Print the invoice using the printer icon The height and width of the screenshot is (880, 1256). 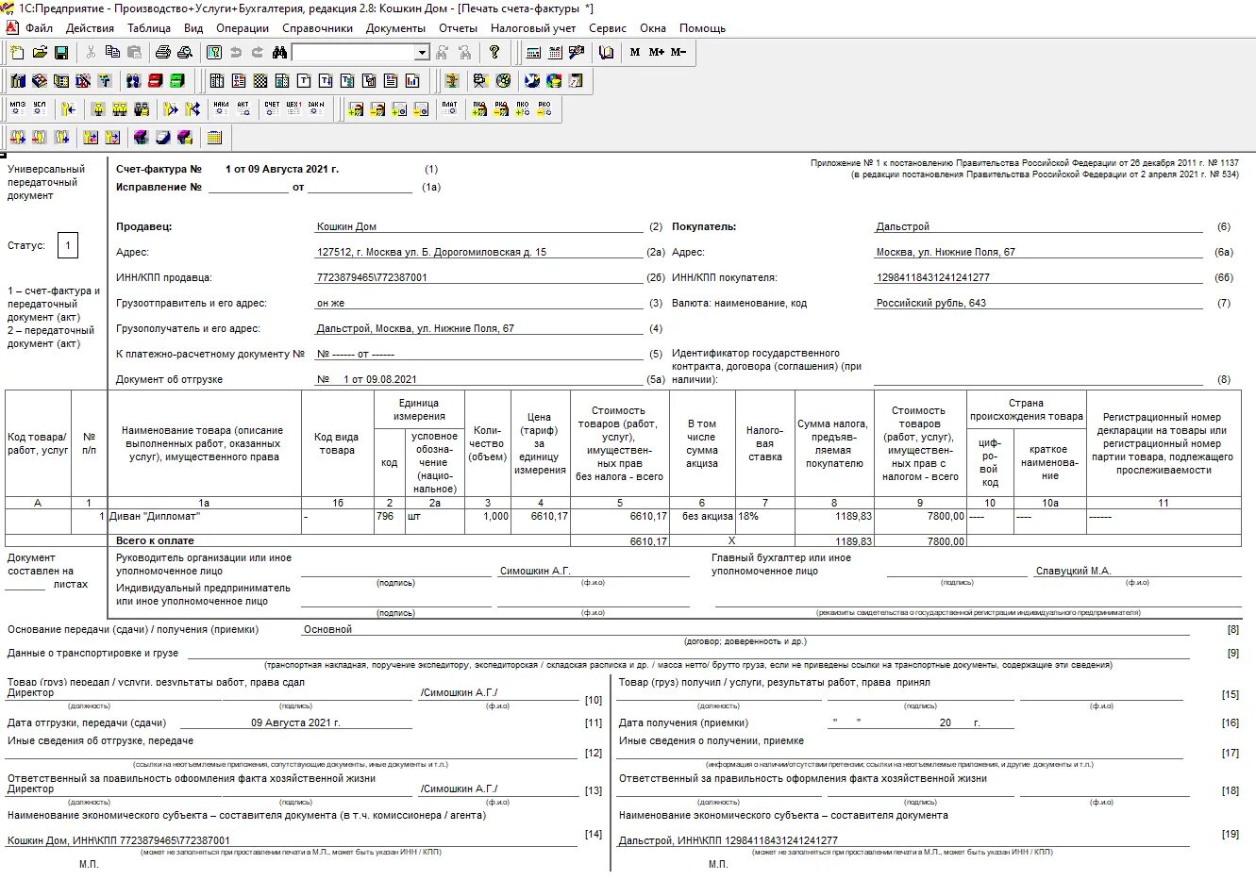[x=163, y=53]
